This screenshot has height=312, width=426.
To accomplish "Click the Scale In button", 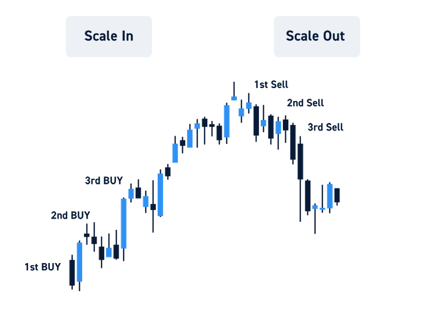I will pyautogui.click(x=109, y=37).
